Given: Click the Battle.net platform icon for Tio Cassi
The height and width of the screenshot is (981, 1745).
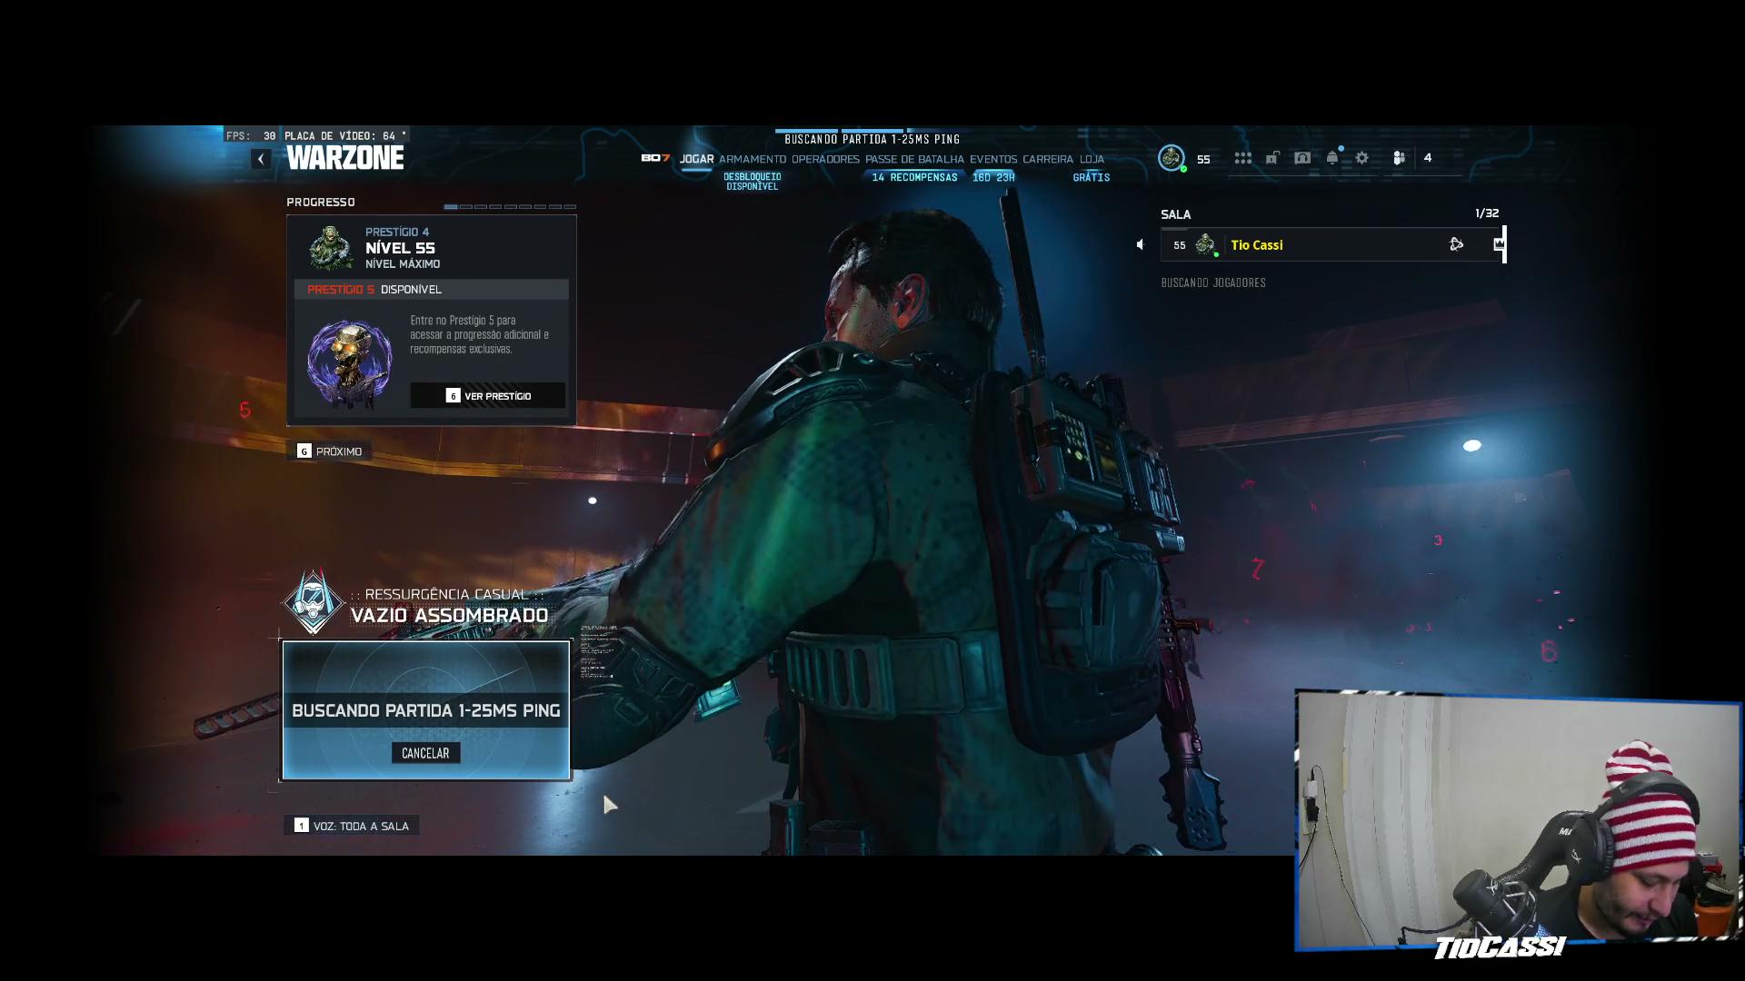Looking at the screenshot, I should (x=1456, y=244).
